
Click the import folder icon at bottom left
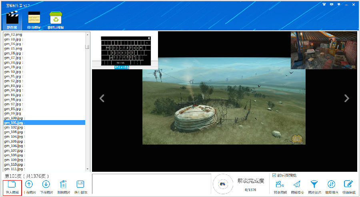tap(12, 184)
